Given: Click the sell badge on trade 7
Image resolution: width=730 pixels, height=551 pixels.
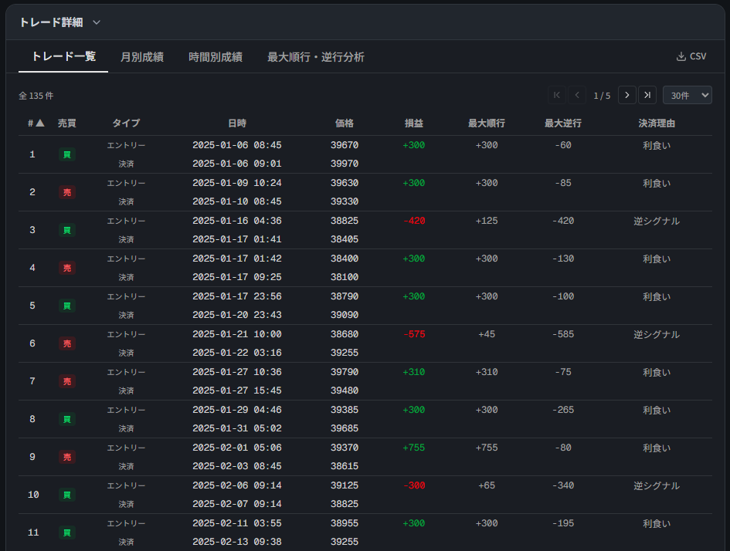Looking at the screenshot, I should coord(67,381).
